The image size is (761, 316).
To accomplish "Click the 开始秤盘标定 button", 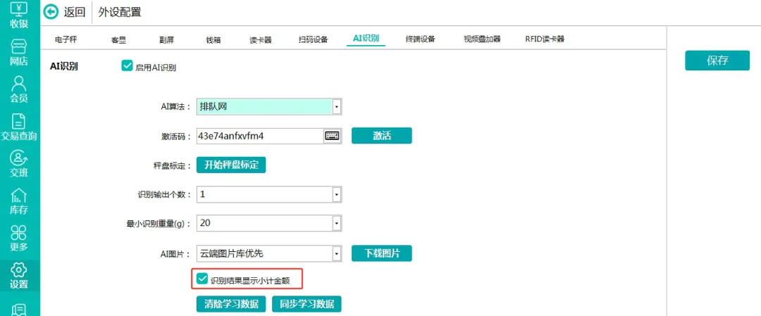I will pyautogui.click(x=231, y=165).
